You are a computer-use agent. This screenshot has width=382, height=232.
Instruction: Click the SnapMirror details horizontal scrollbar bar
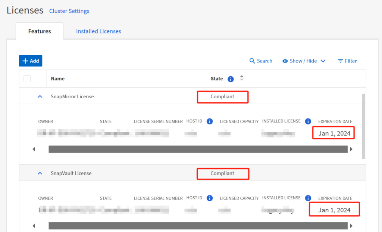click(198, 149)
